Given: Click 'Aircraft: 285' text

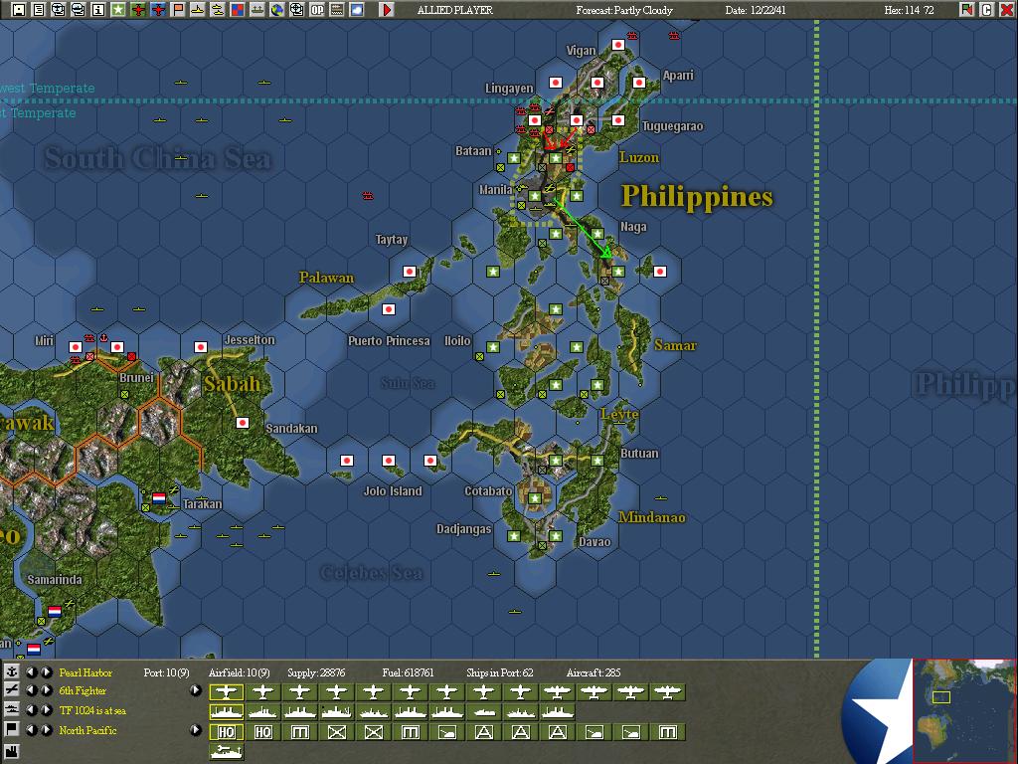Looking at the screenshot, I should [x=594, y=672].
